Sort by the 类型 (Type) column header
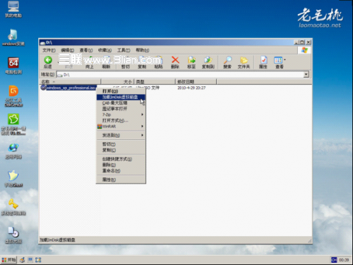The image size is (353, 265). click(x=155, y=82)
